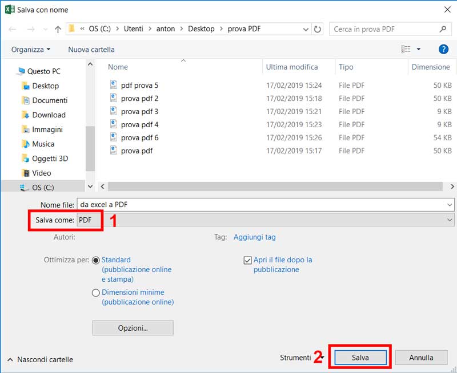Expand the Nome file dropdown arrow
457x373 pixels.
pyautogui.click(x=450, y=205)
